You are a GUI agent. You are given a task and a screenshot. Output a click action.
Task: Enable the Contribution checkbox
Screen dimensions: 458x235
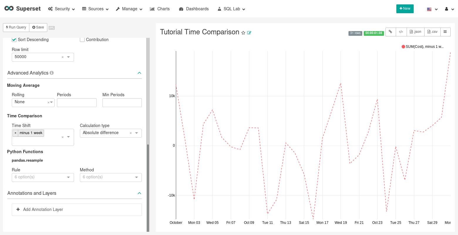point(82,40)
